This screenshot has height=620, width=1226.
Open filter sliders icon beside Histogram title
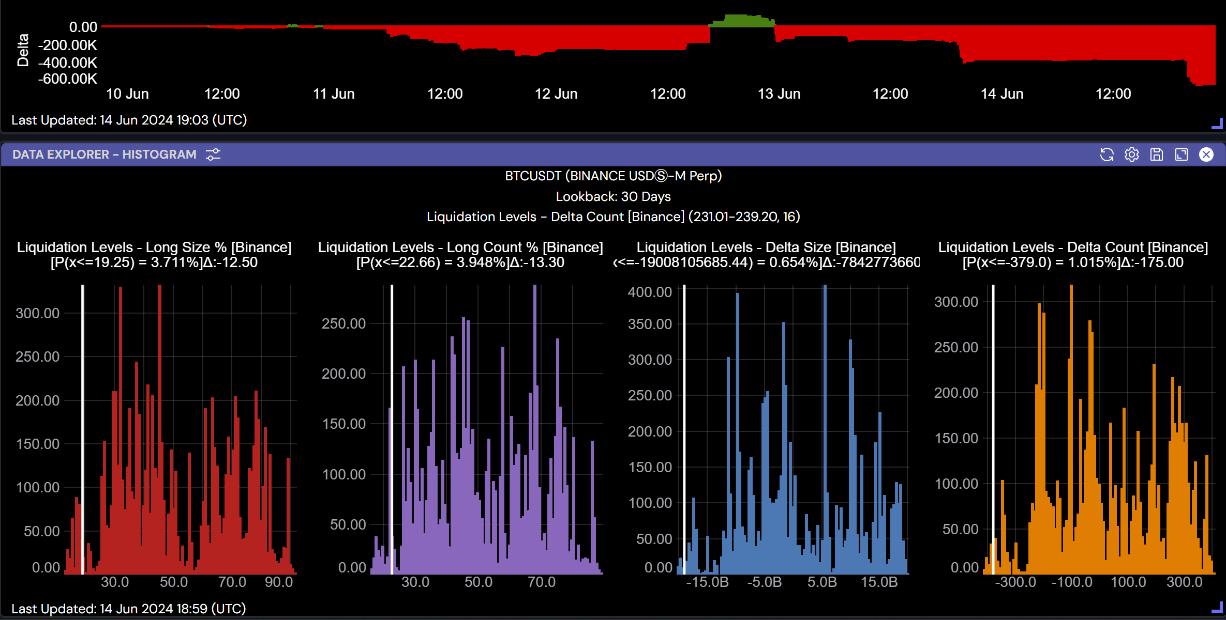tap(213, 154)
